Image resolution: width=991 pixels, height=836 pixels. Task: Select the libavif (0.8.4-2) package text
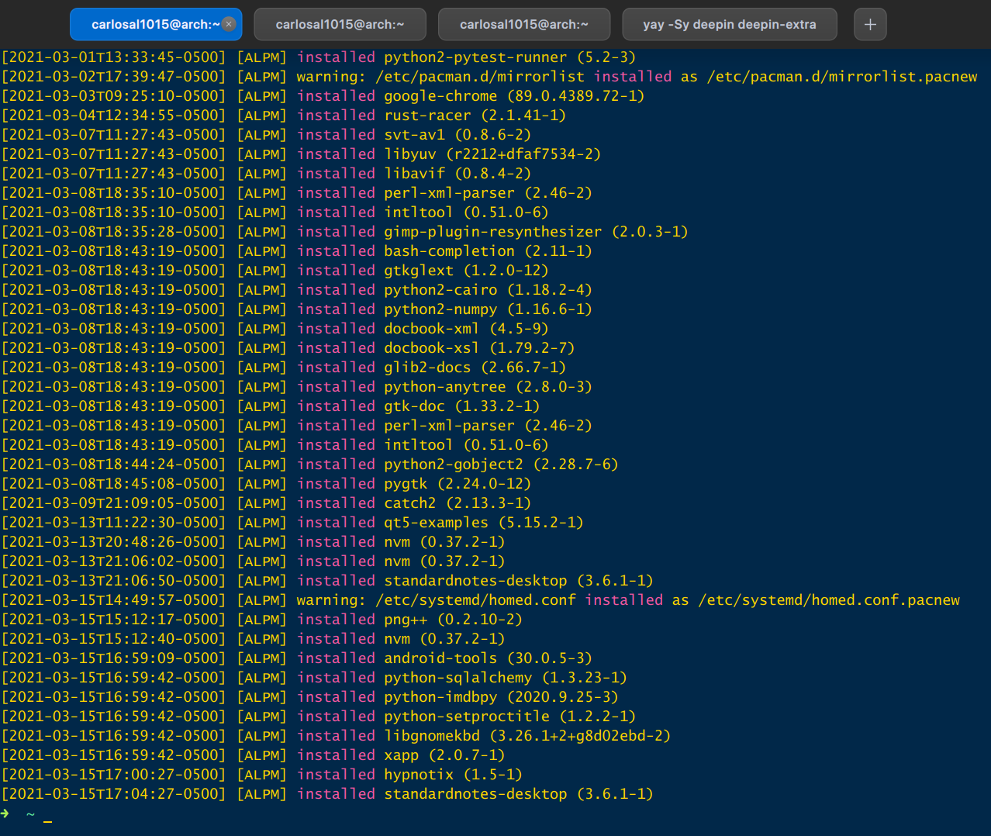tap(458, 174)
